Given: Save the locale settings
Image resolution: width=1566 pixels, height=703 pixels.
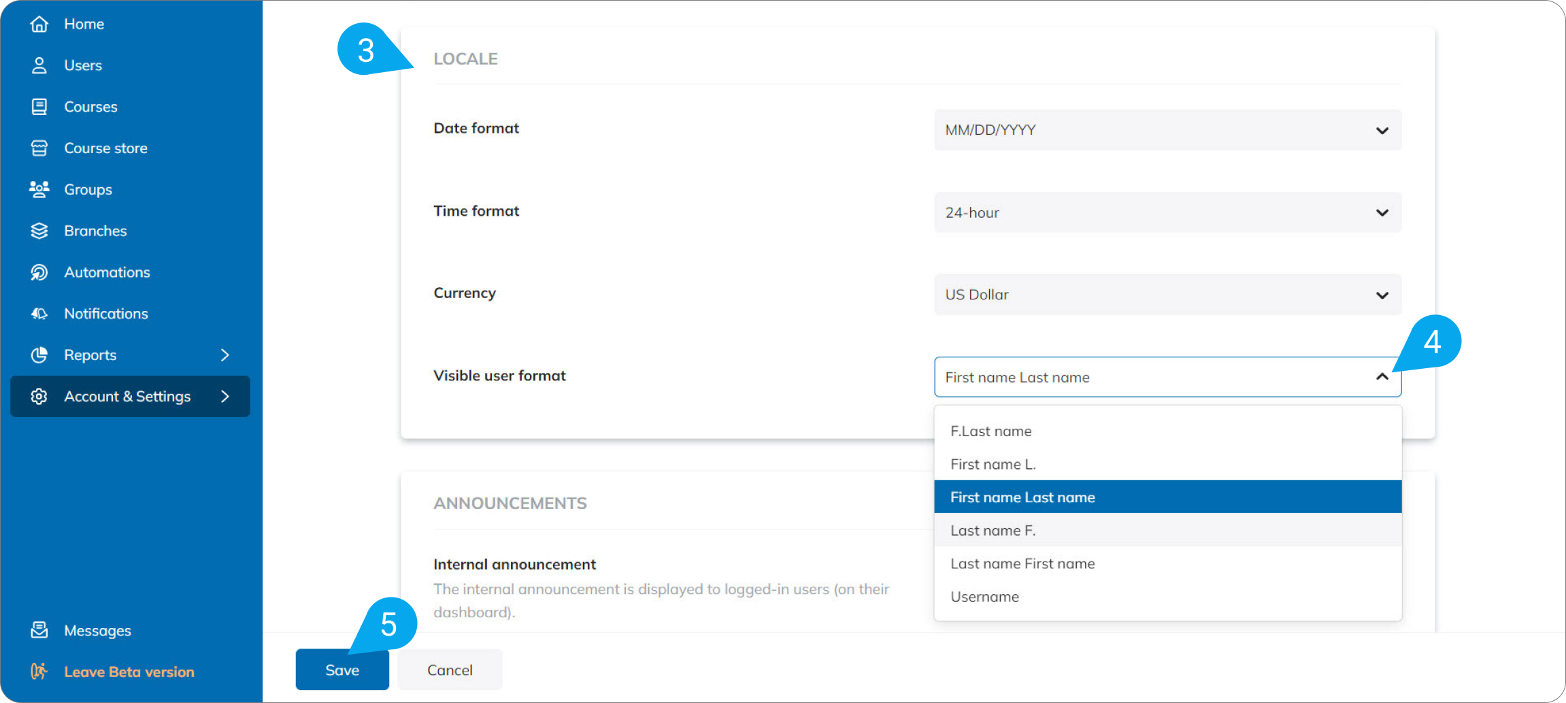Looking at the screenshot, I should tap(341, 669).
